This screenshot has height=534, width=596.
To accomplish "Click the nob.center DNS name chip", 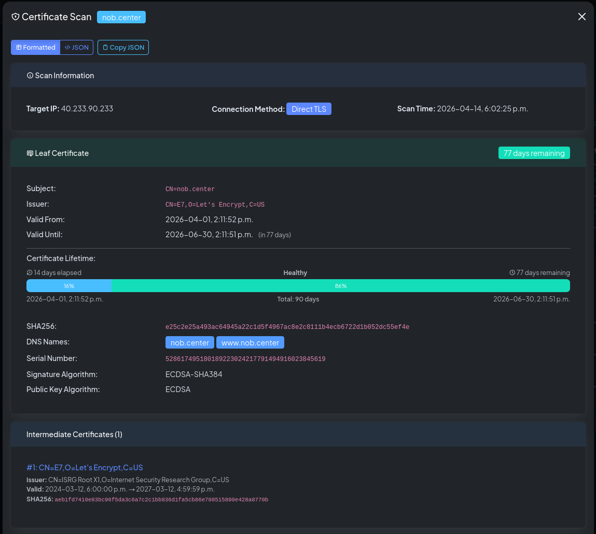I will [190, 343].
